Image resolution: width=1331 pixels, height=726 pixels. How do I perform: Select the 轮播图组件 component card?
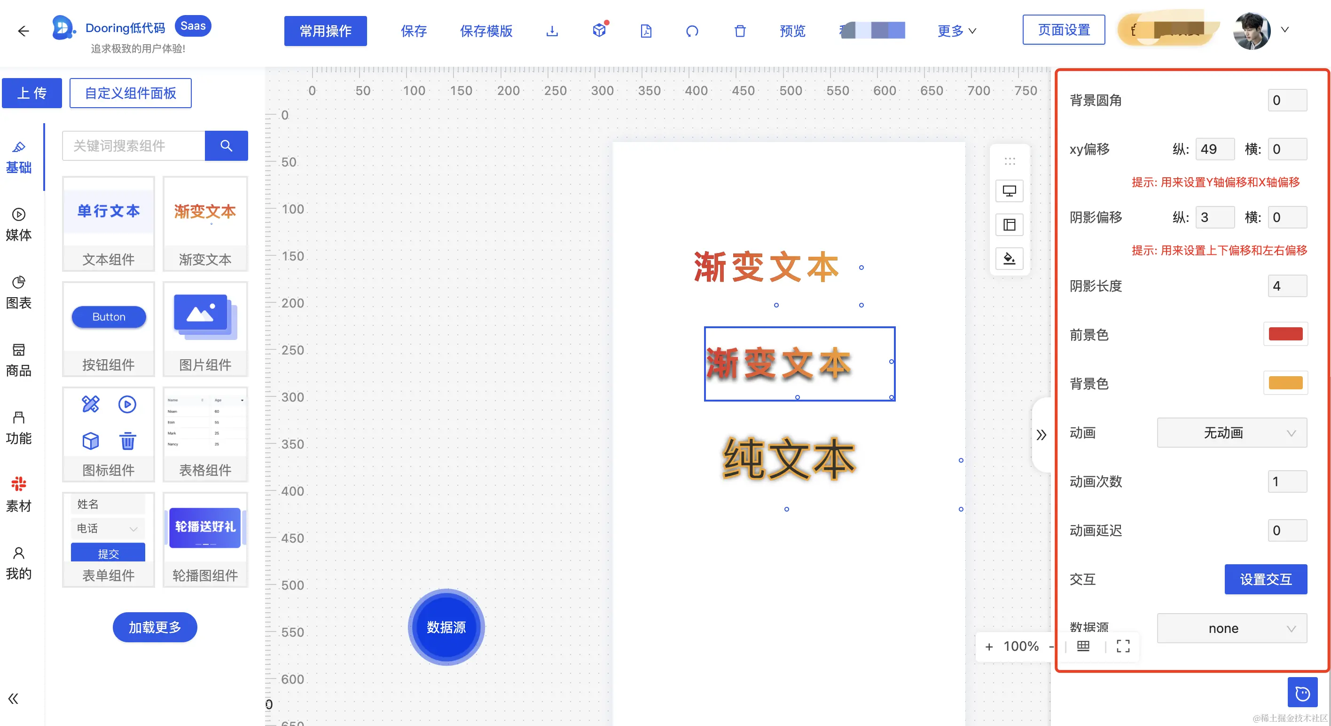205,540
